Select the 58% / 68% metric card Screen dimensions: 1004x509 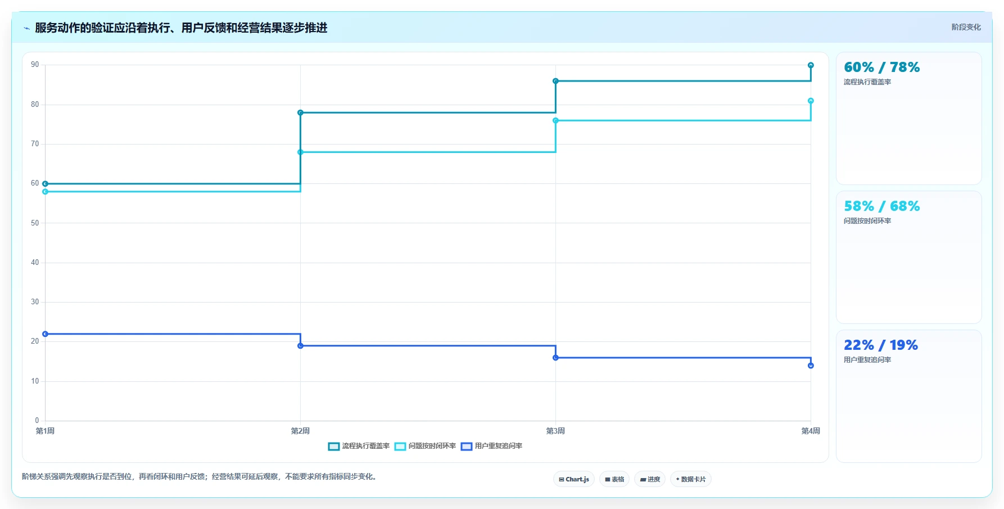pos(908,258)
